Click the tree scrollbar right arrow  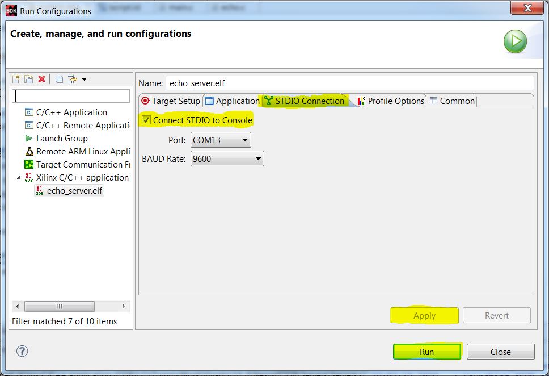(123, 306)
